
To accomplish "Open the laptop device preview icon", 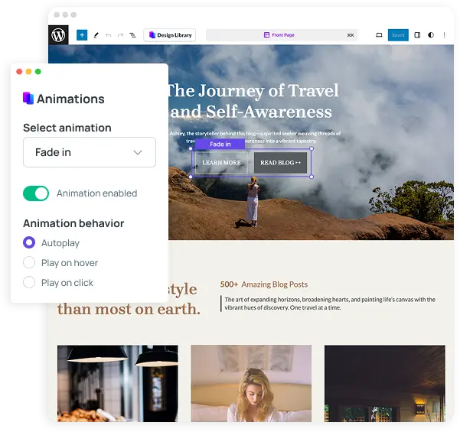I will click(379, 35).
